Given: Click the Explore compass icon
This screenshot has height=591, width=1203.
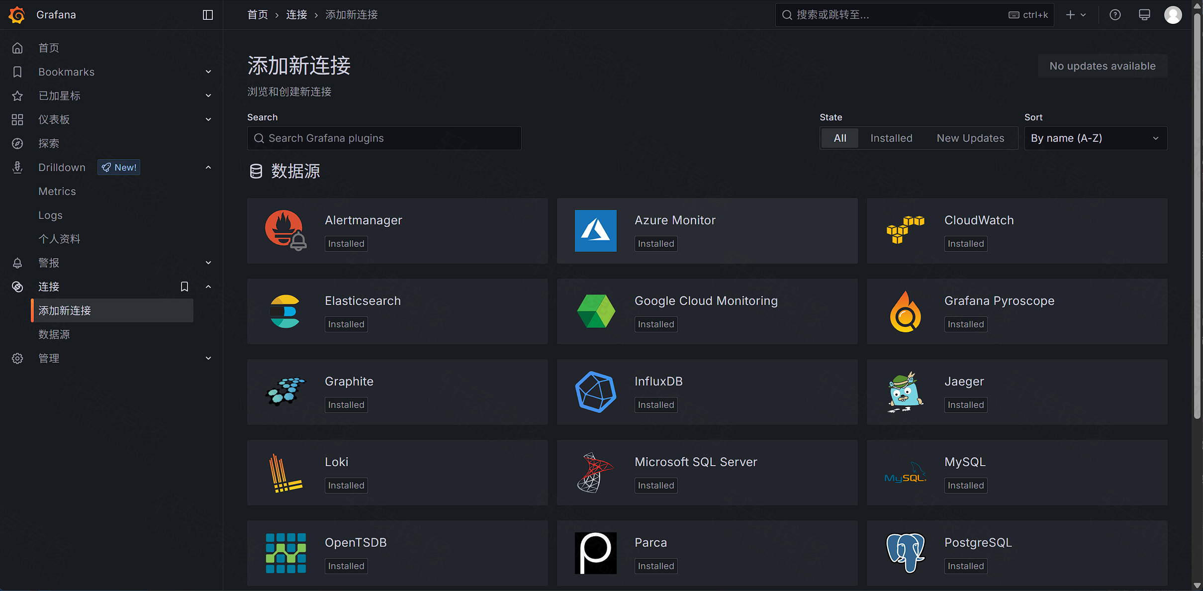Looking at the screenshot, I should coord(17,143).
